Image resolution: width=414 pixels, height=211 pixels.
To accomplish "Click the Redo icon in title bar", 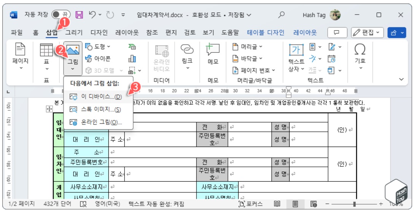I will 110,14.
